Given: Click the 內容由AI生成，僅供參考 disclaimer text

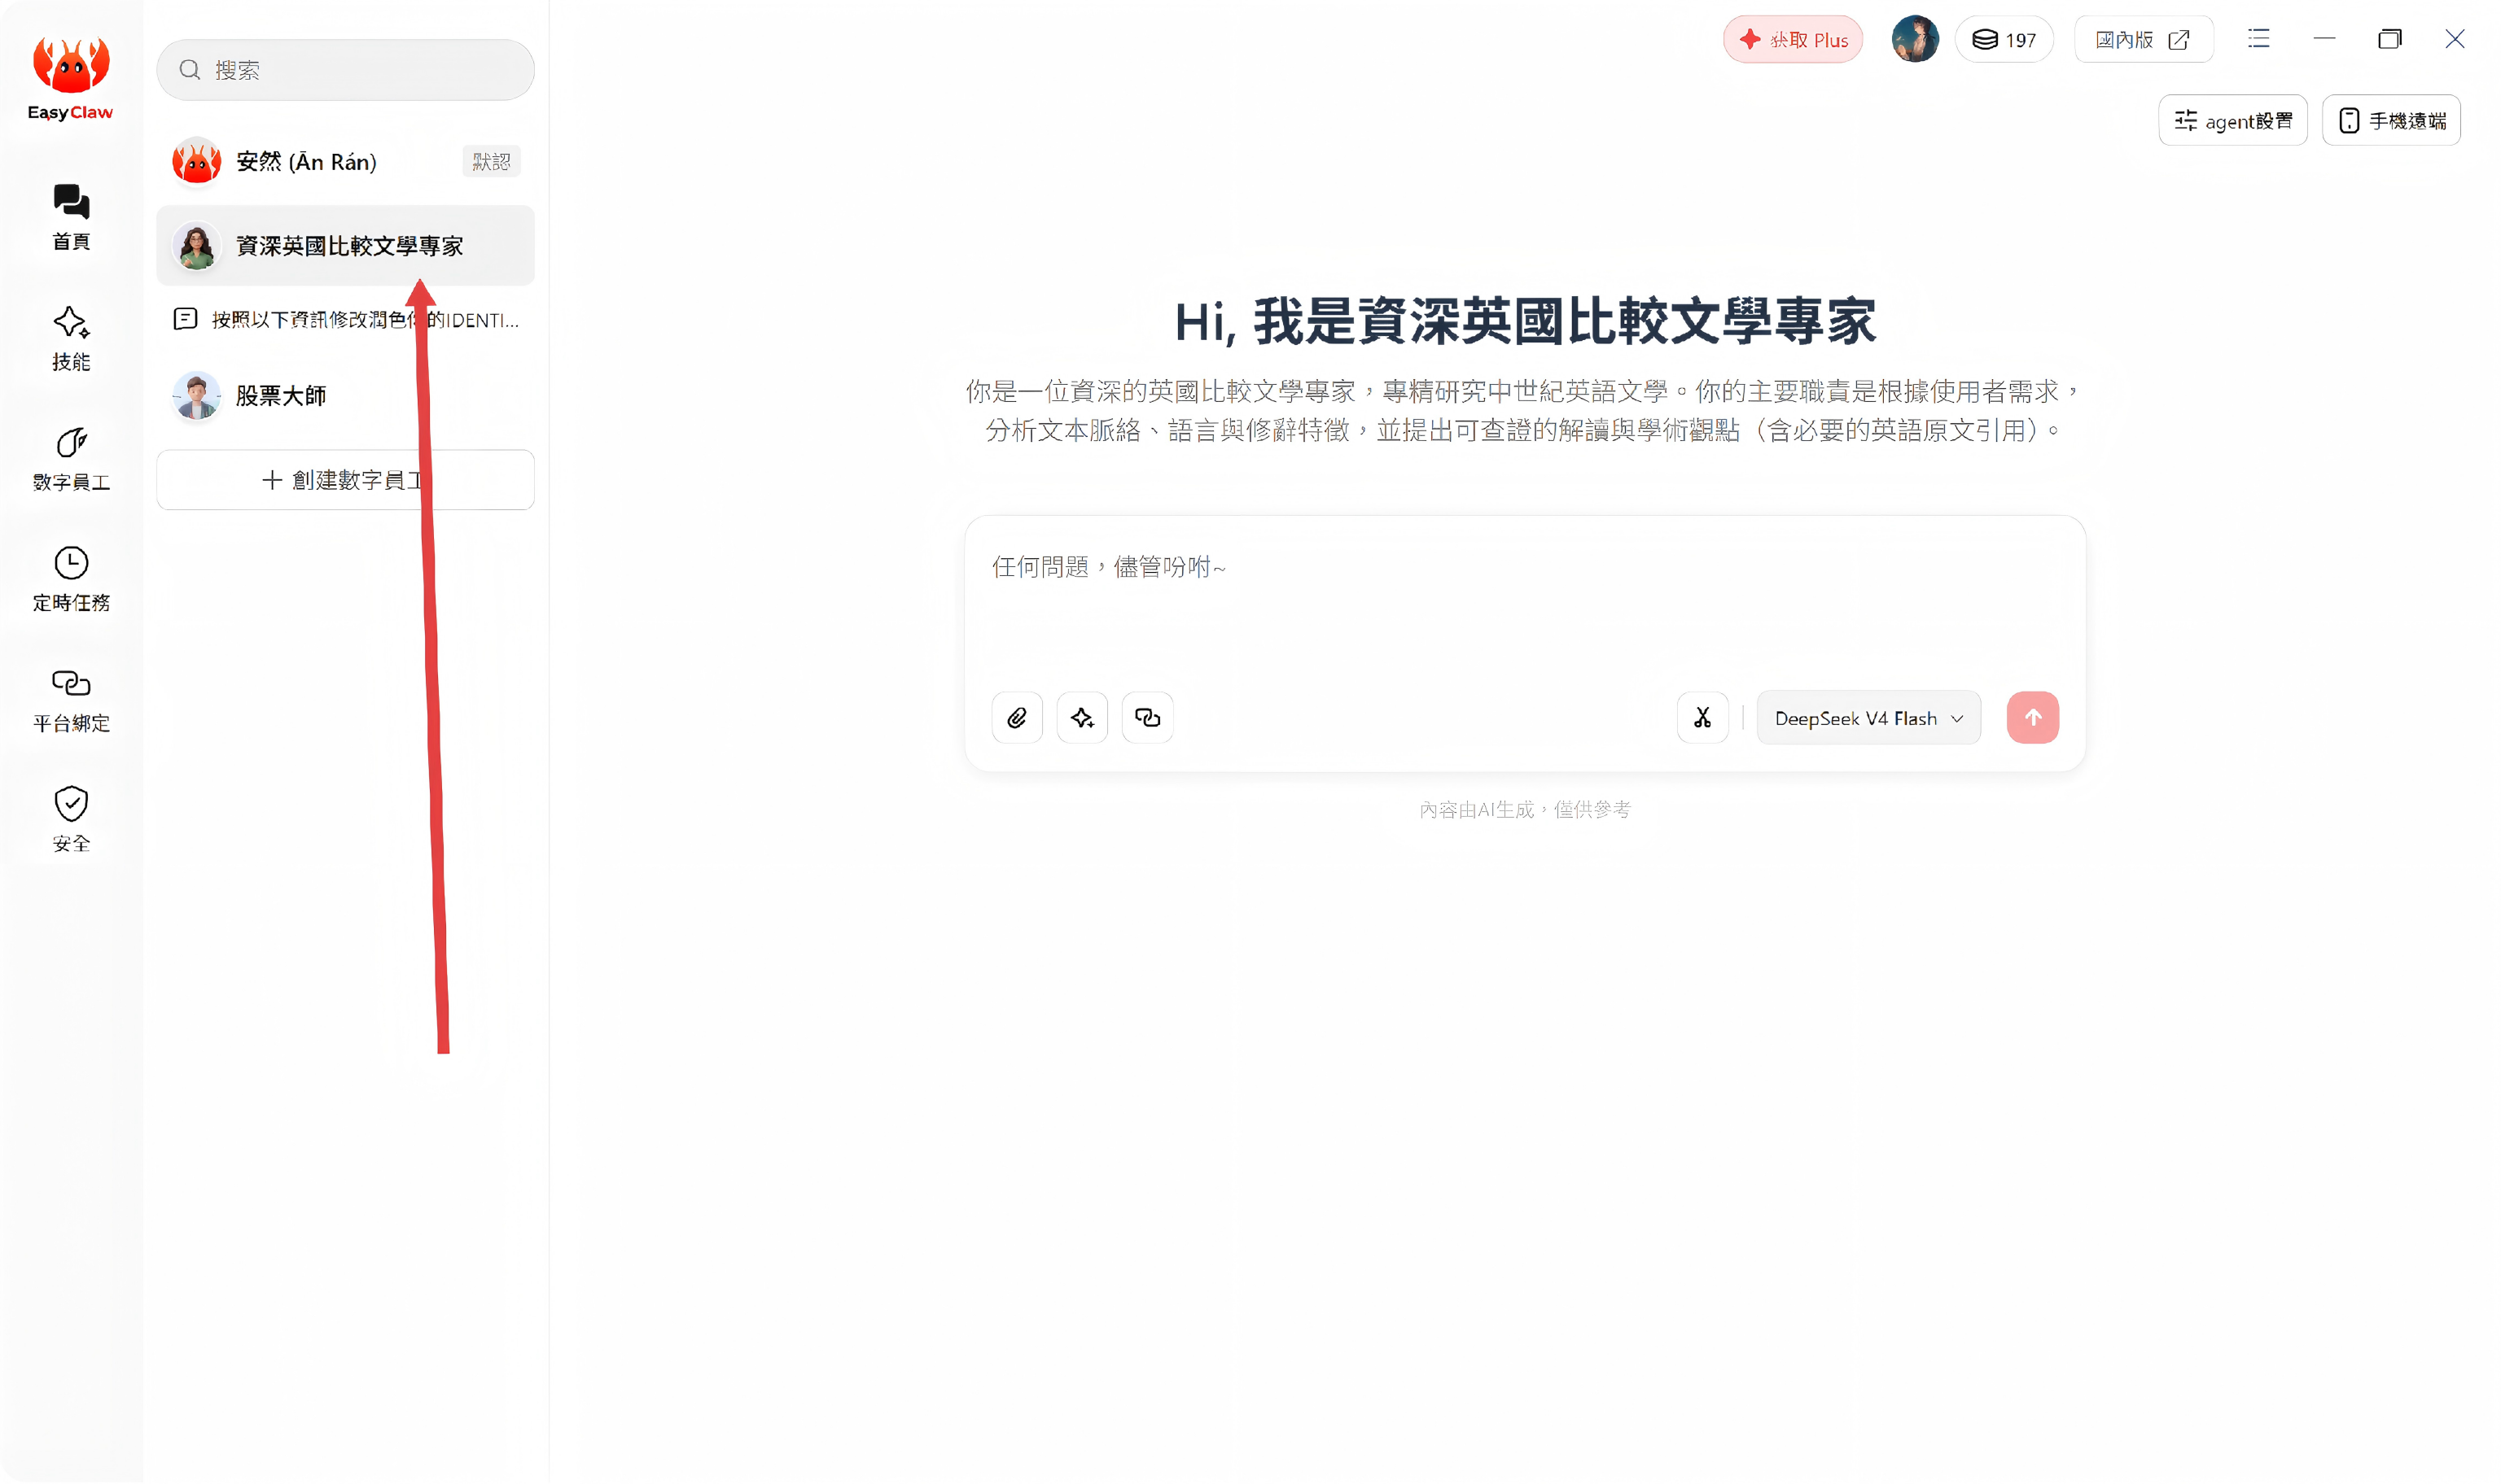Looking at the screenshot, I should click(1525, 810).
